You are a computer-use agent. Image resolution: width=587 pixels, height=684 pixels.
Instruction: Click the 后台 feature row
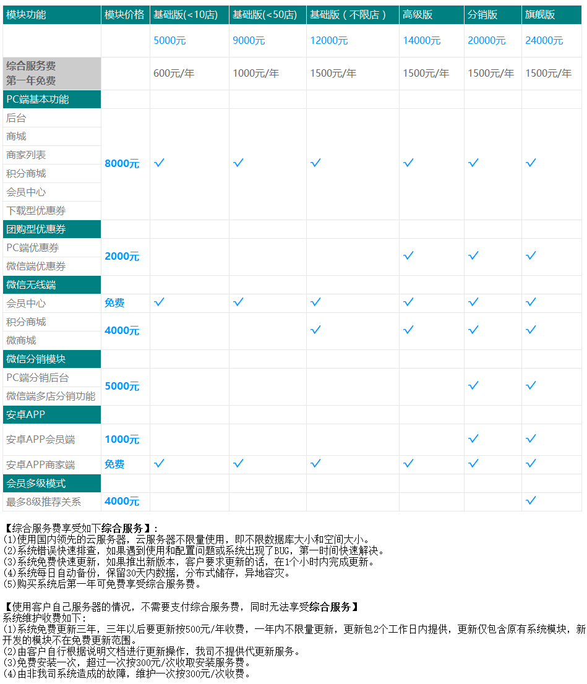click(x=52, y=118)
